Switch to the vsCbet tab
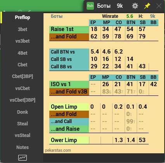The image size is (165, 163). coord(23,88)
